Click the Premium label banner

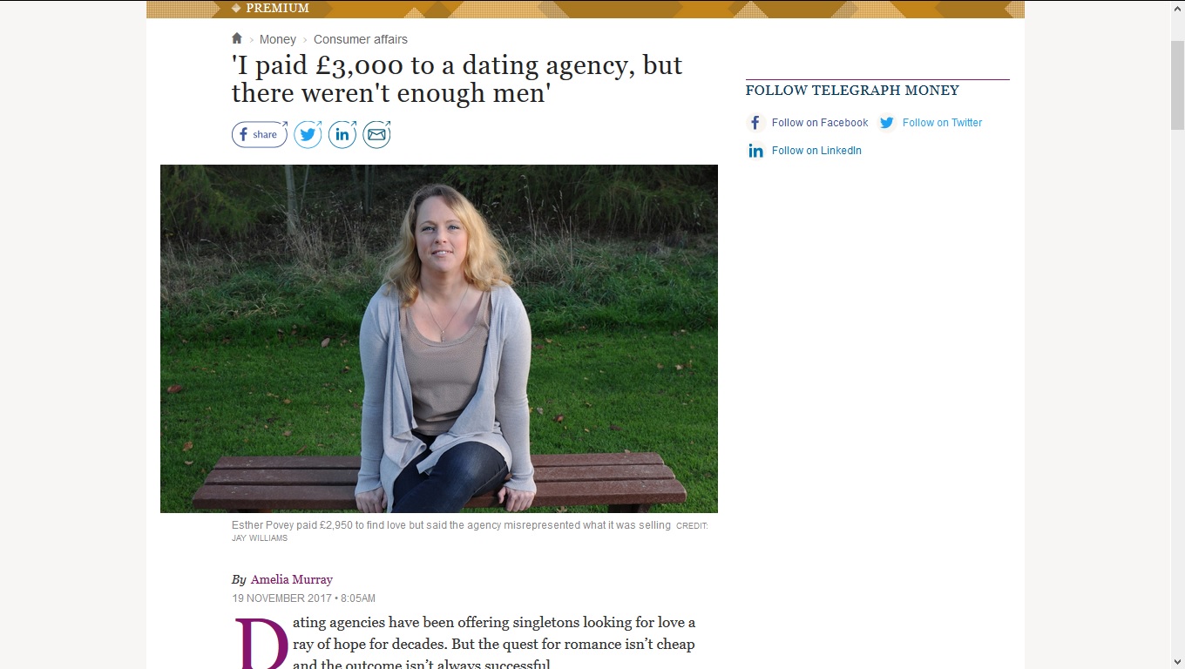(x=270, y=8)
